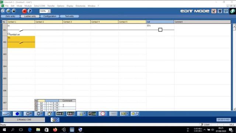Start Simulation mode with S icon
The image size is (236, 133).
tap(220, 11)
